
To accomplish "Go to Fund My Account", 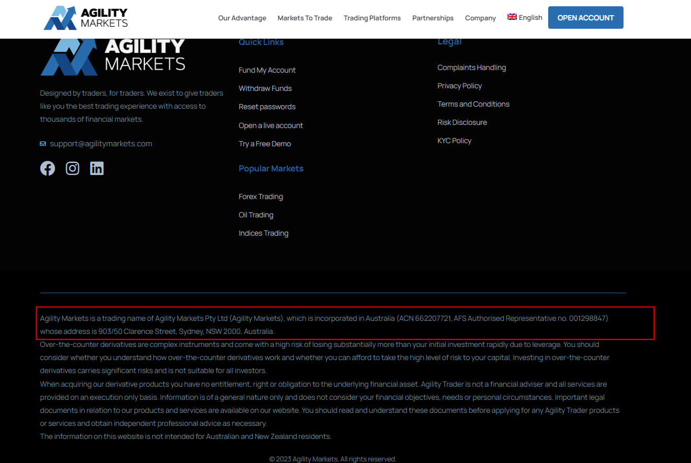I will click(267, 70).
